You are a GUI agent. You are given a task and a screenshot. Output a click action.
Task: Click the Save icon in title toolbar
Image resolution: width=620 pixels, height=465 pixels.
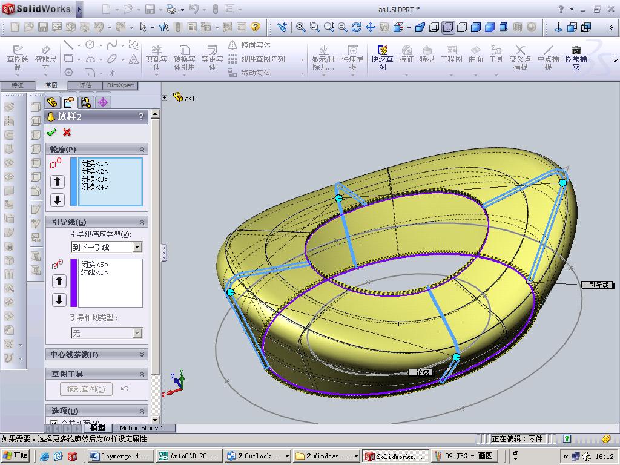pos(150,8)
